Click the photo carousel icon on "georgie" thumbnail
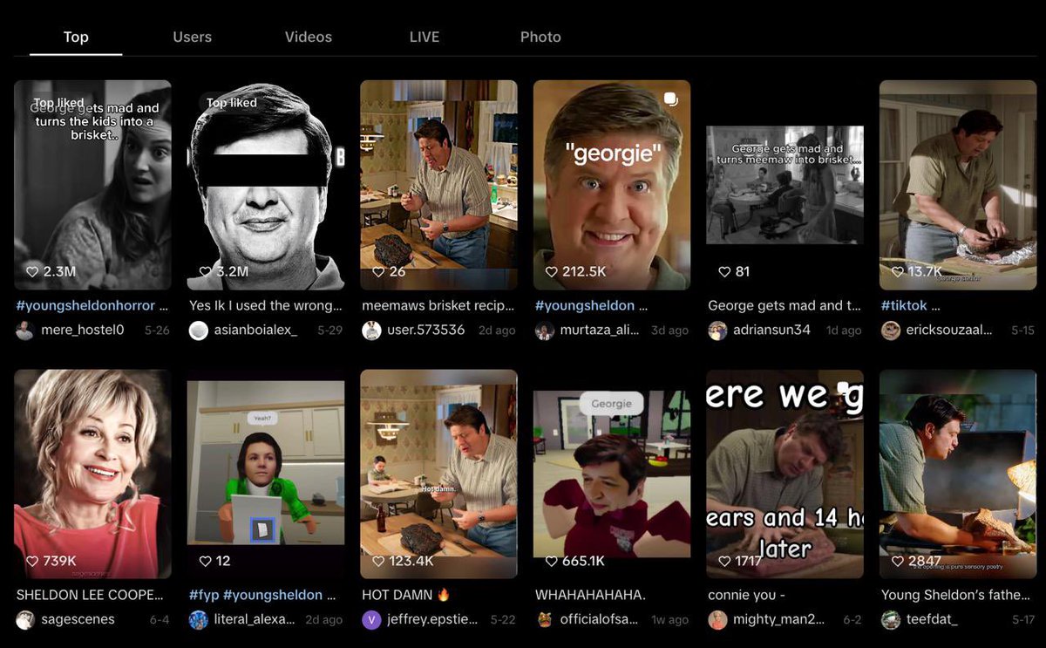The width and height of the screenshot is (1046, 648). (670, 99)
